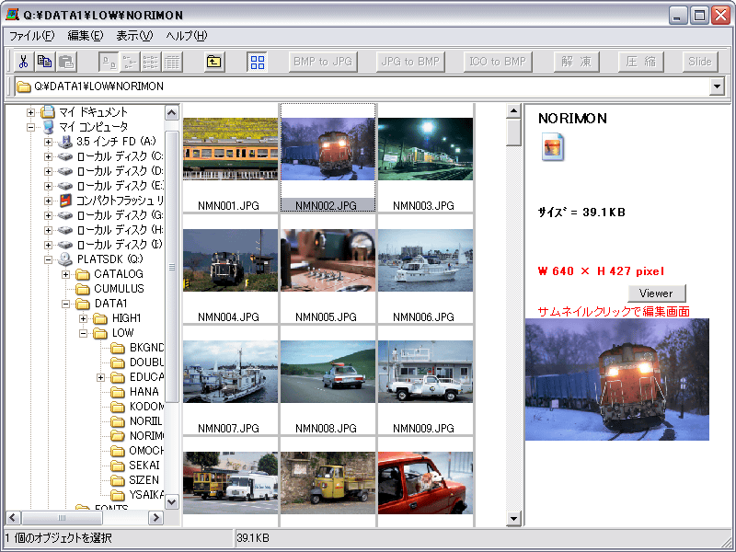Click thumbnail pane scroll up arrow
The image size is (736, 552).
513,111
